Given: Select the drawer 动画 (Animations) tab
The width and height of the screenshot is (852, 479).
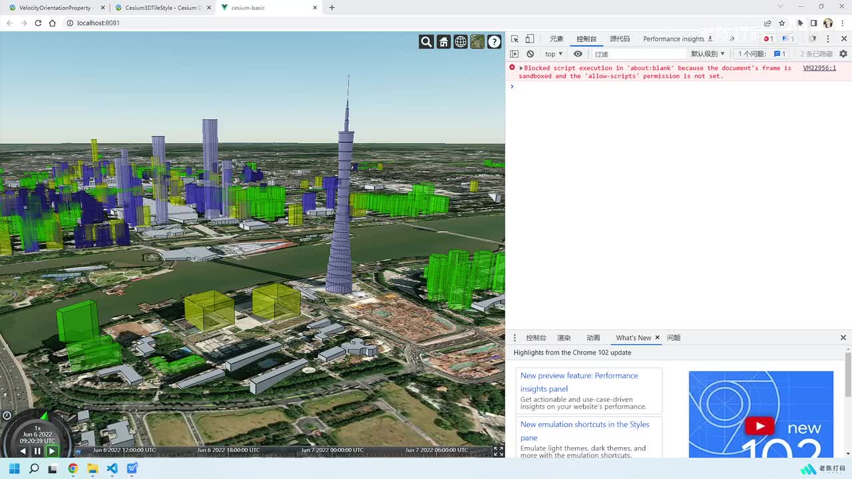Looking at the screenshot, I should click(x=593, y=338).
